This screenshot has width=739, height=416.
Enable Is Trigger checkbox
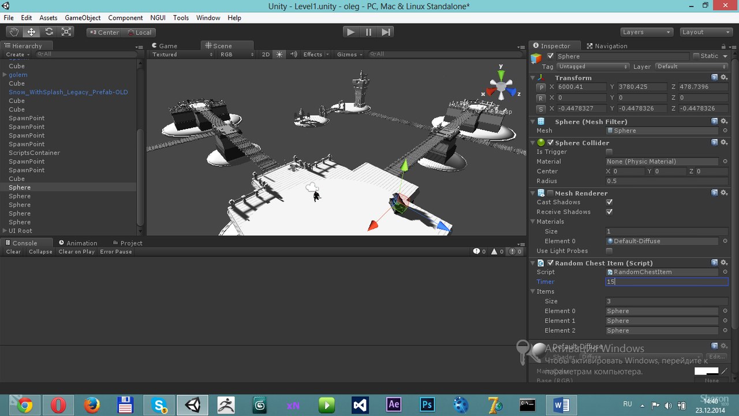click(x=609, y=152)
